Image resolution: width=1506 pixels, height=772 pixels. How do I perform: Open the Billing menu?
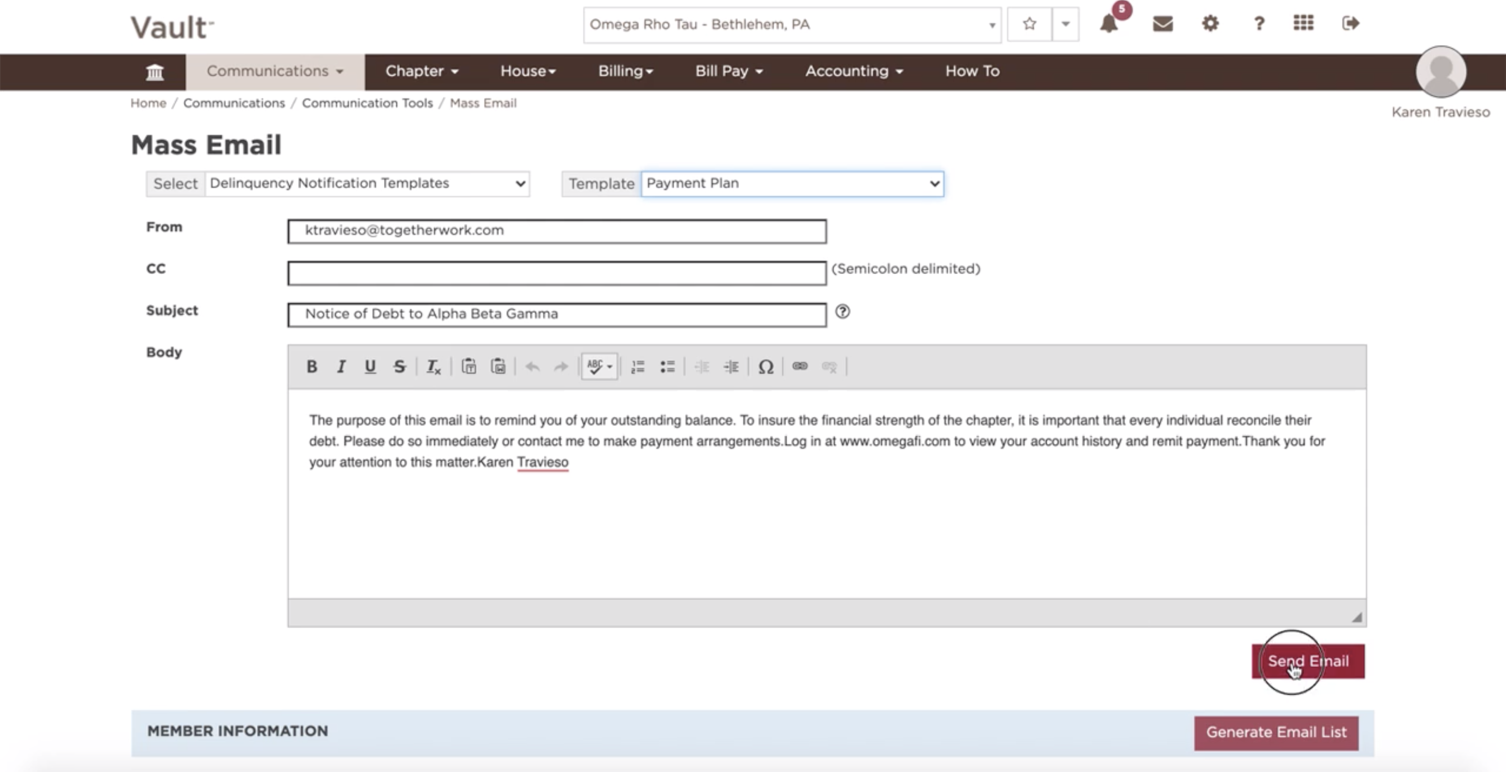625,71
